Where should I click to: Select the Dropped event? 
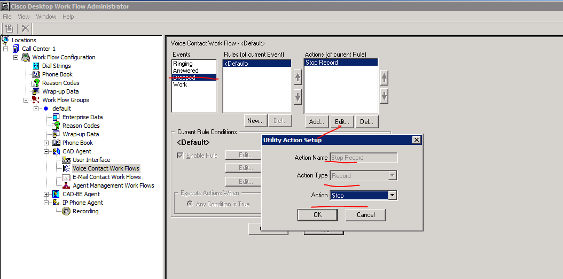point(194,77)
